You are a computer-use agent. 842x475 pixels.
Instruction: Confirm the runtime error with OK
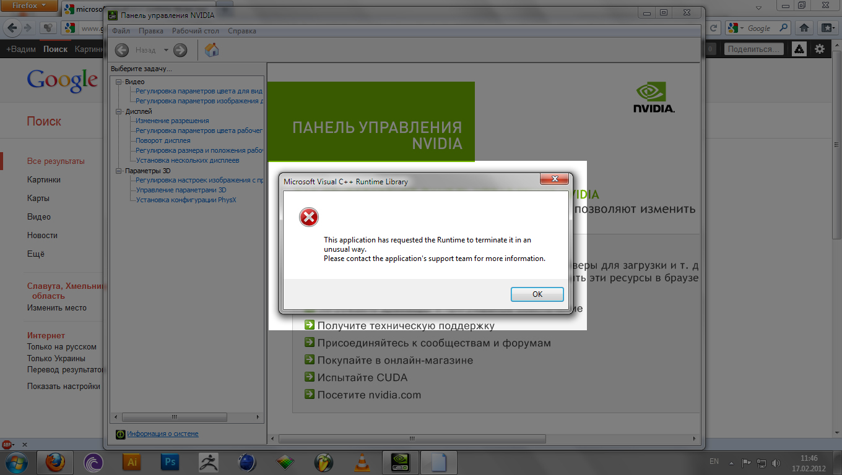[537, 294]
